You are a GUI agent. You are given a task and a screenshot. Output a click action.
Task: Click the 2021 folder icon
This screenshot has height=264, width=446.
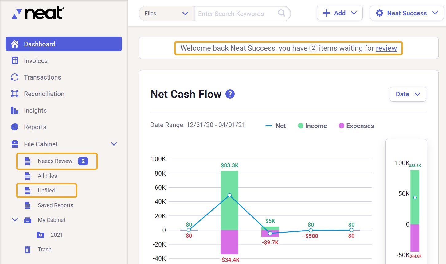coord(41,235)
